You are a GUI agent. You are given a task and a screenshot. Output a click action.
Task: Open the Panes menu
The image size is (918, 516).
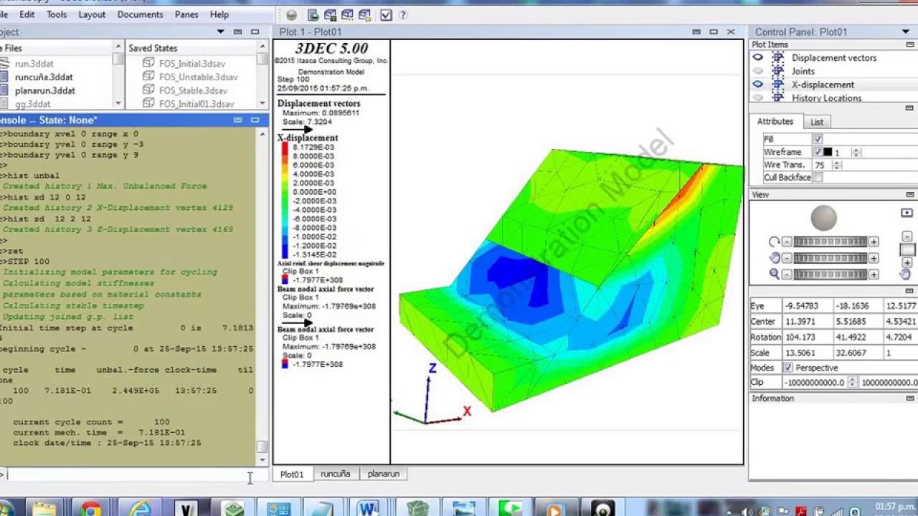186,14
